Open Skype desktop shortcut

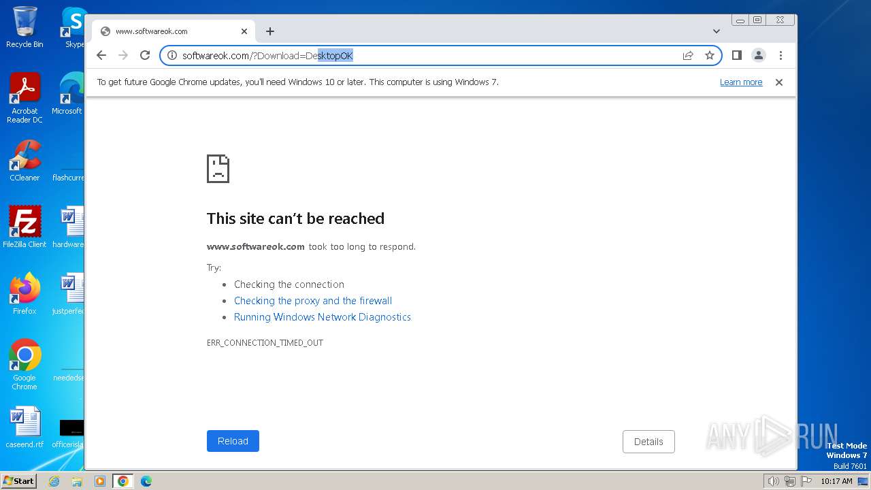click(73, 27)
